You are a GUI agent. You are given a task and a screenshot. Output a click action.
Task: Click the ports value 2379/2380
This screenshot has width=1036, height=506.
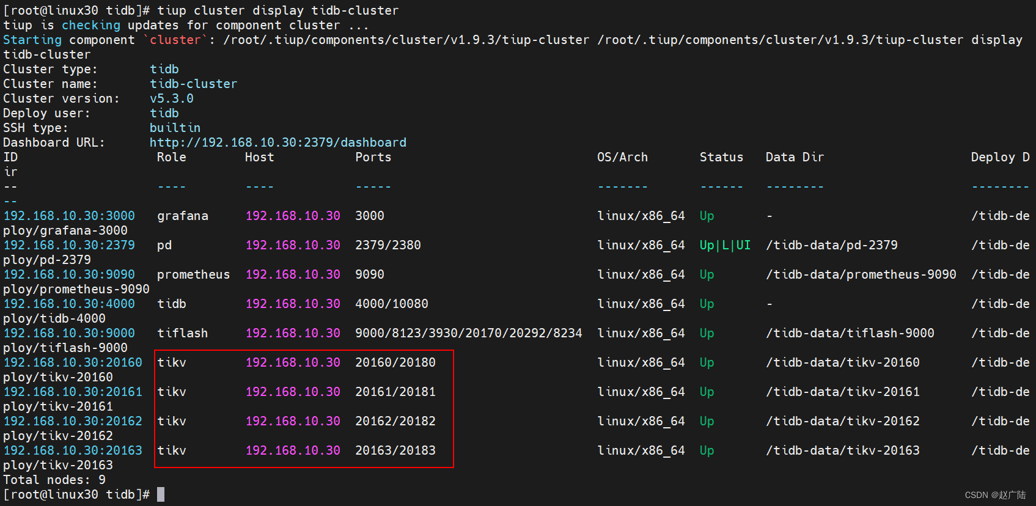(x=388, y=245)
